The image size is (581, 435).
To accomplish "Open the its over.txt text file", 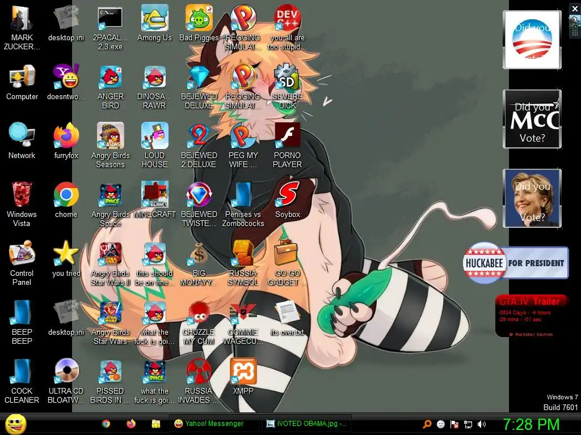I will tap(288, 317).
